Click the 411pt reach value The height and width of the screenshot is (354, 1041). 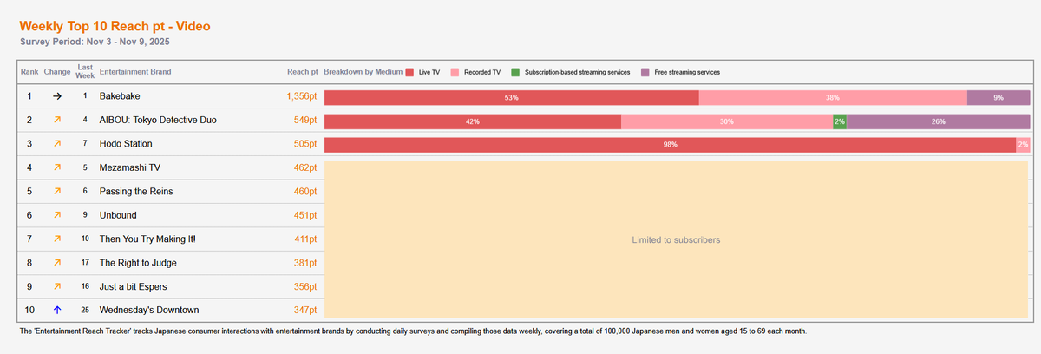coord(305,239)
